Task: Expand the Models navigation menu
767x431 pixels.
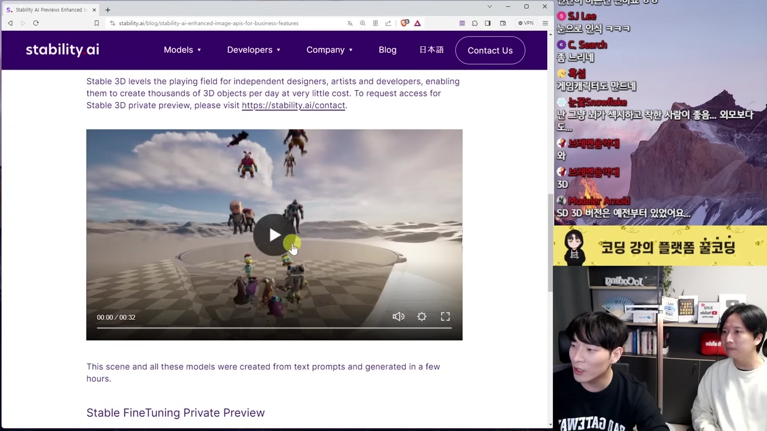Action: click(x=183, y=50)
